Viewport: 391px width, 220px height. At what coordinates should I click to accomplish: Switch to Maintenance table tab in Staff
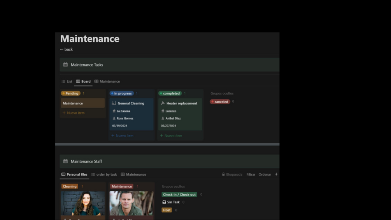133,174
